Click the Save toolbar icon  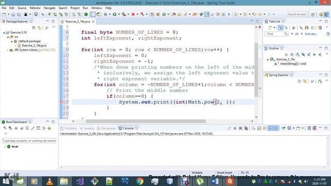[x=13, y=14]
